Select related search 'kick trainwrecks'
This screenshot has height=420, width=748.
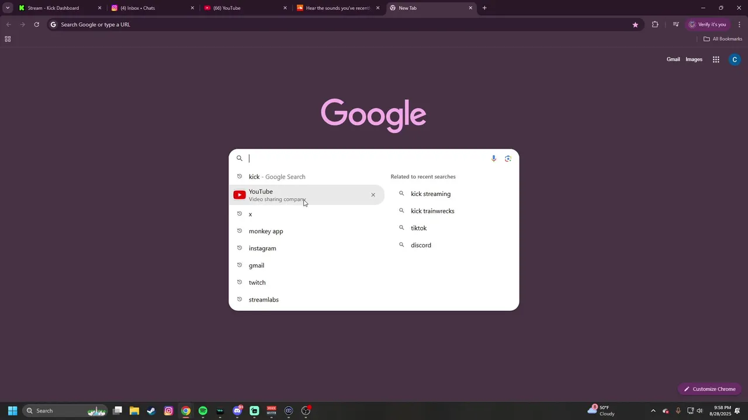click(432, 211)
